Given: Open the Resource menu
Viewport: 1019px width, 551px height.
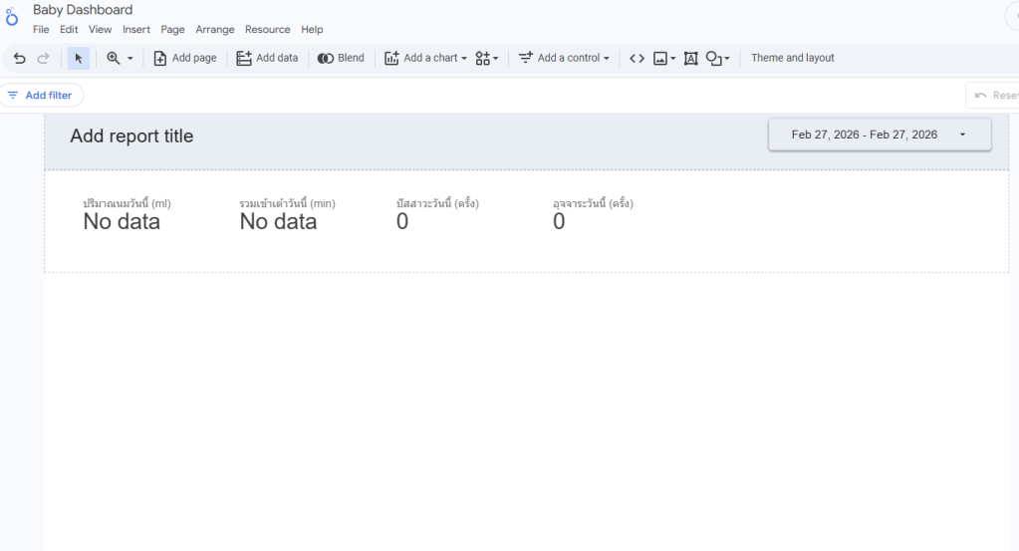Looking at the screenshot, I should click(268, 30).
